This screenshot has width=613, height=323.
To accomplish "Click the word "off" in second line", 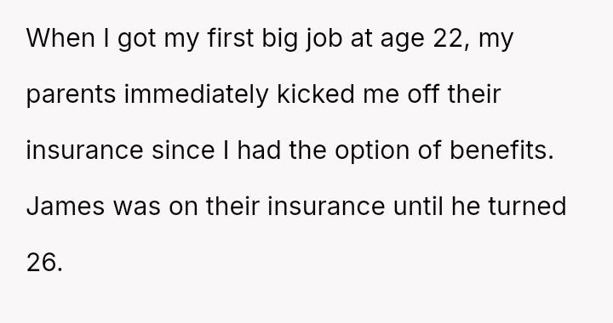I will tap(423, 94).
